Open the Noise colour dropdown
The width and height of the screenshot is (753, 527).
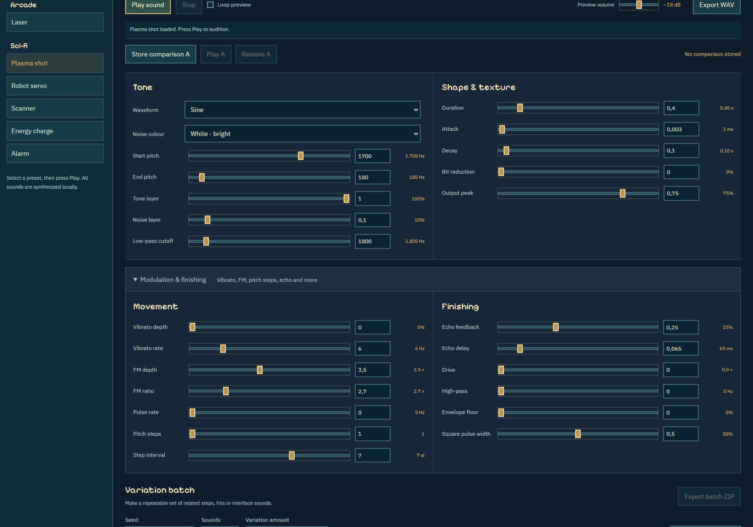point(302,134)
